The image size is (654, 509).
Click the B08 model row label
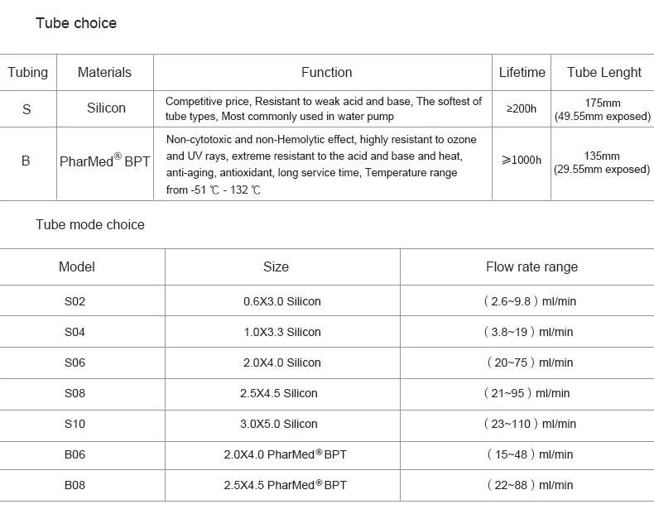pos(75,485)
